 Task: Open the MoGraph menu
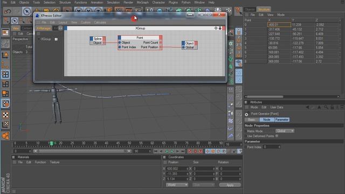coord(142,2)
